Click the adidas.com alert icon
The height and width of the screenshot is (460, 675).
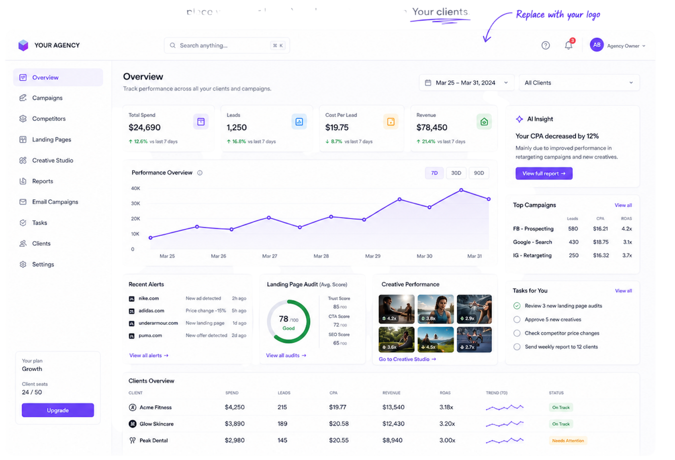point(131,311)
